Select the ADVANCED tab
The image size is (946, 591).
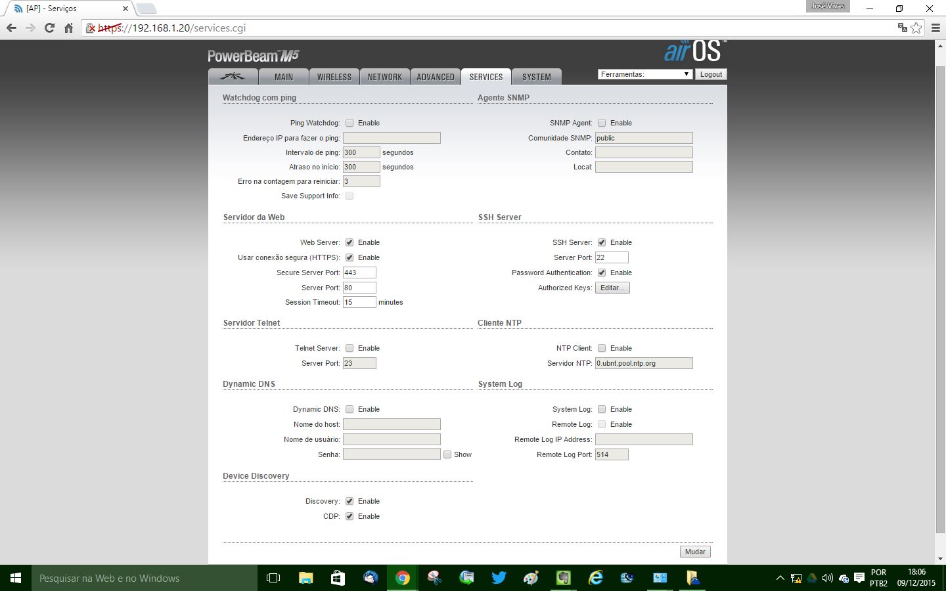[436, 77]
